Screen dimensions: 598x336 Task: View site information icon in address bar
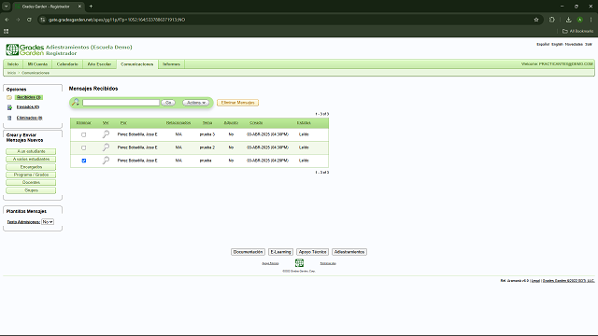(x=43, y=20)
